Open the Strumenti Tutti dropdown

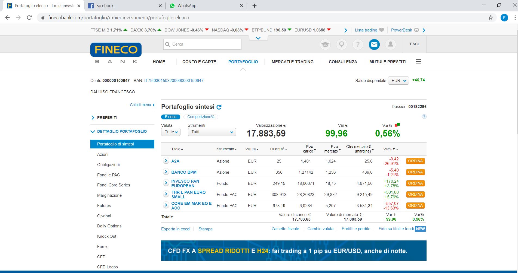tap(212, 132)
